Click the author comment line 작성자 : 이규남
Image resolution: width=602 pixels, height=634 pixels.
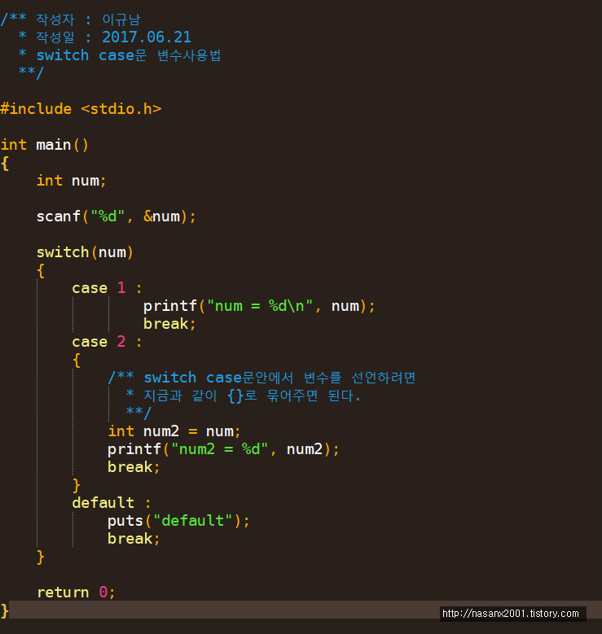(x=88, y=20)
